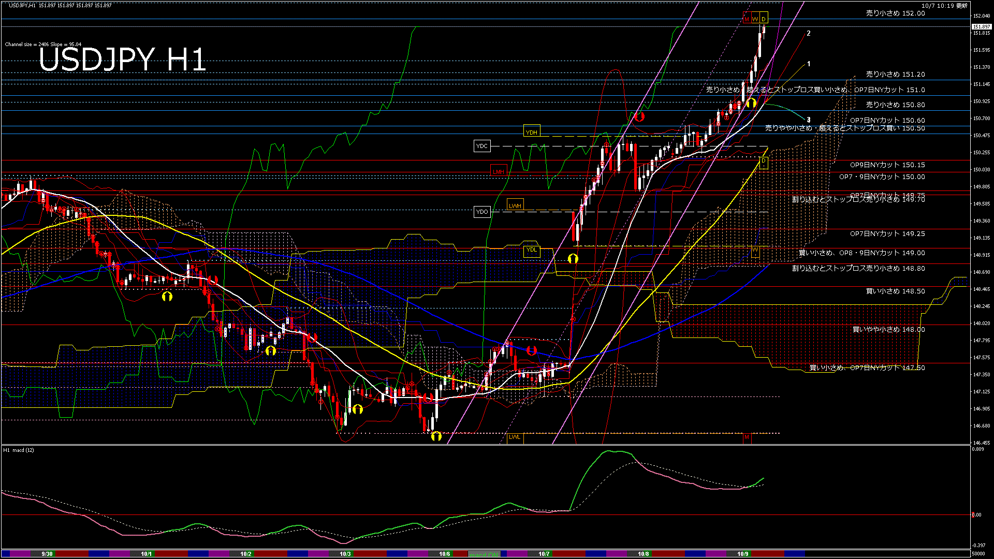Screen dimensions: 994x559
Task: Click projection line endpoint labeled 2
Action: [809, 33]
